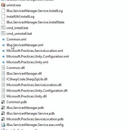This screenshot has height=130, width=130.
Task: Select IBus.ServicesManager.Service.InstallLog file name
Action: (x=35, y=11)
